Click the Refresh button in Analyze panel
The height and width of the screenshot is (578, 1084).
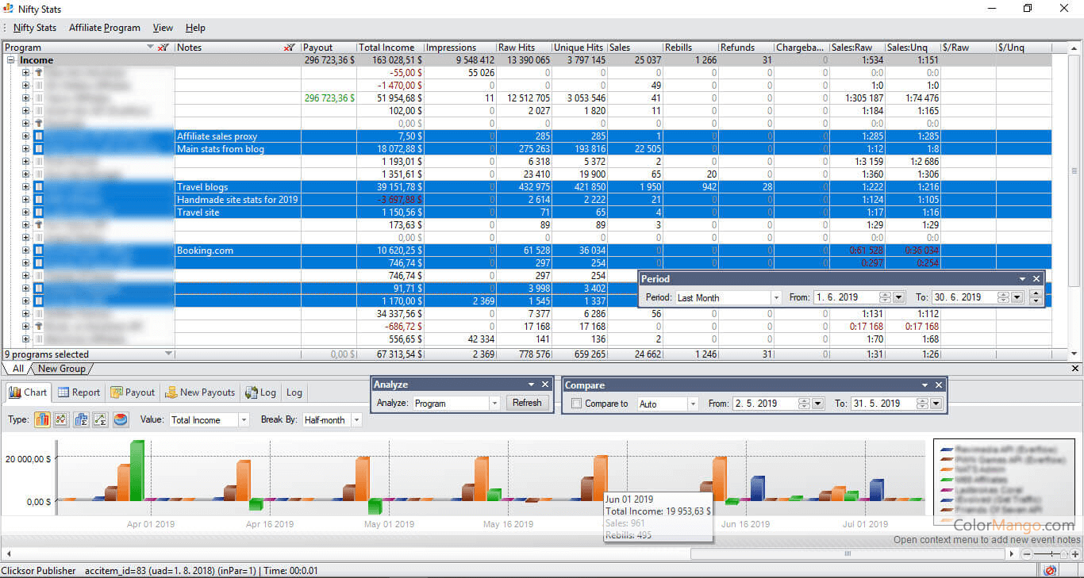coord(526,403)
